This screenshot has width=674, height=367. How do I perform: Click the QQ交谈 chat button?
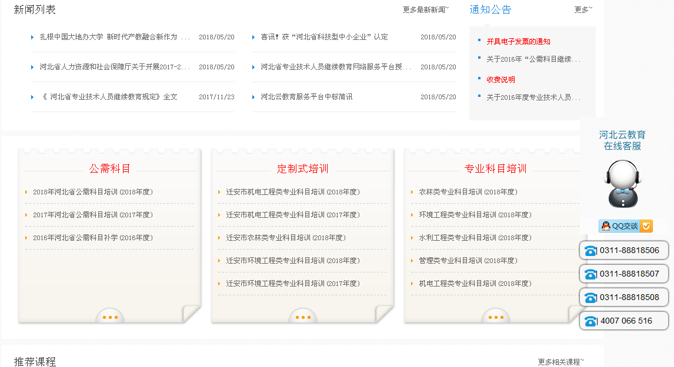(625, 226)
